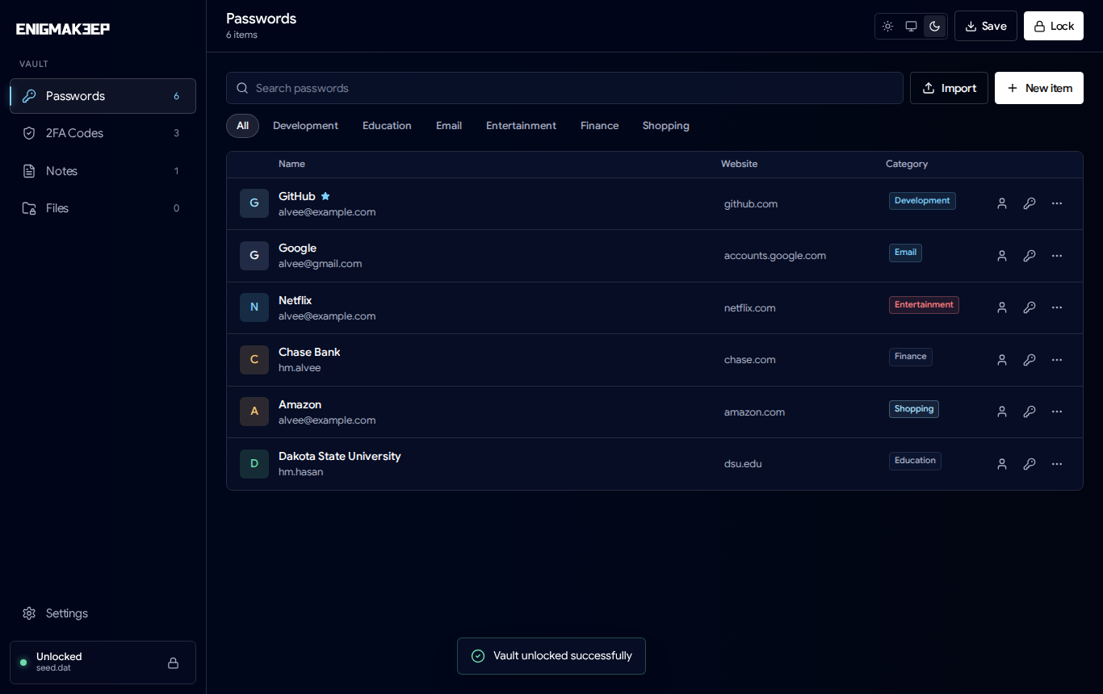The image size is (1103, 694).
Task: Copy username icon for Chase Bank
Action: click(1002, 360)
